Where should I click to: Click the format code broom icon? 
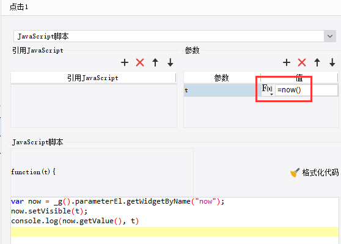(295, 172)
